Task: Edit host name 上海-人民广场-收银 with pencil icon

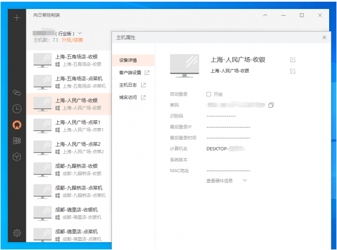Action: pyautogui.click(x=293, y=60)
